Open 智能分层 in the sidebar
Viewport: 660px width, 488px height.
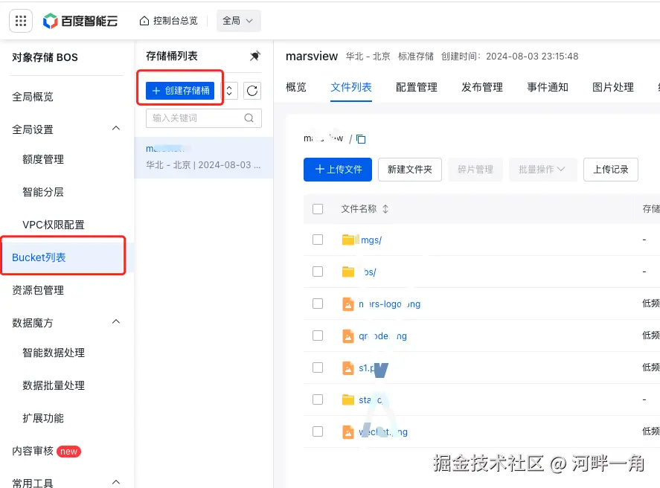[43, 192]
